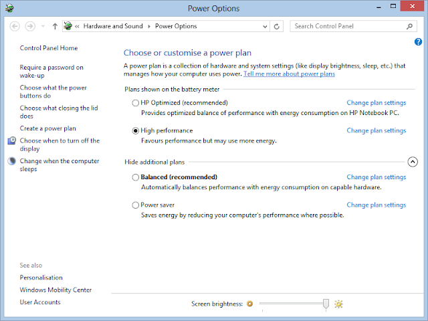
Task: Open Choose what closing the lid does
Action: pyautogui.click(x=59, y=112)
